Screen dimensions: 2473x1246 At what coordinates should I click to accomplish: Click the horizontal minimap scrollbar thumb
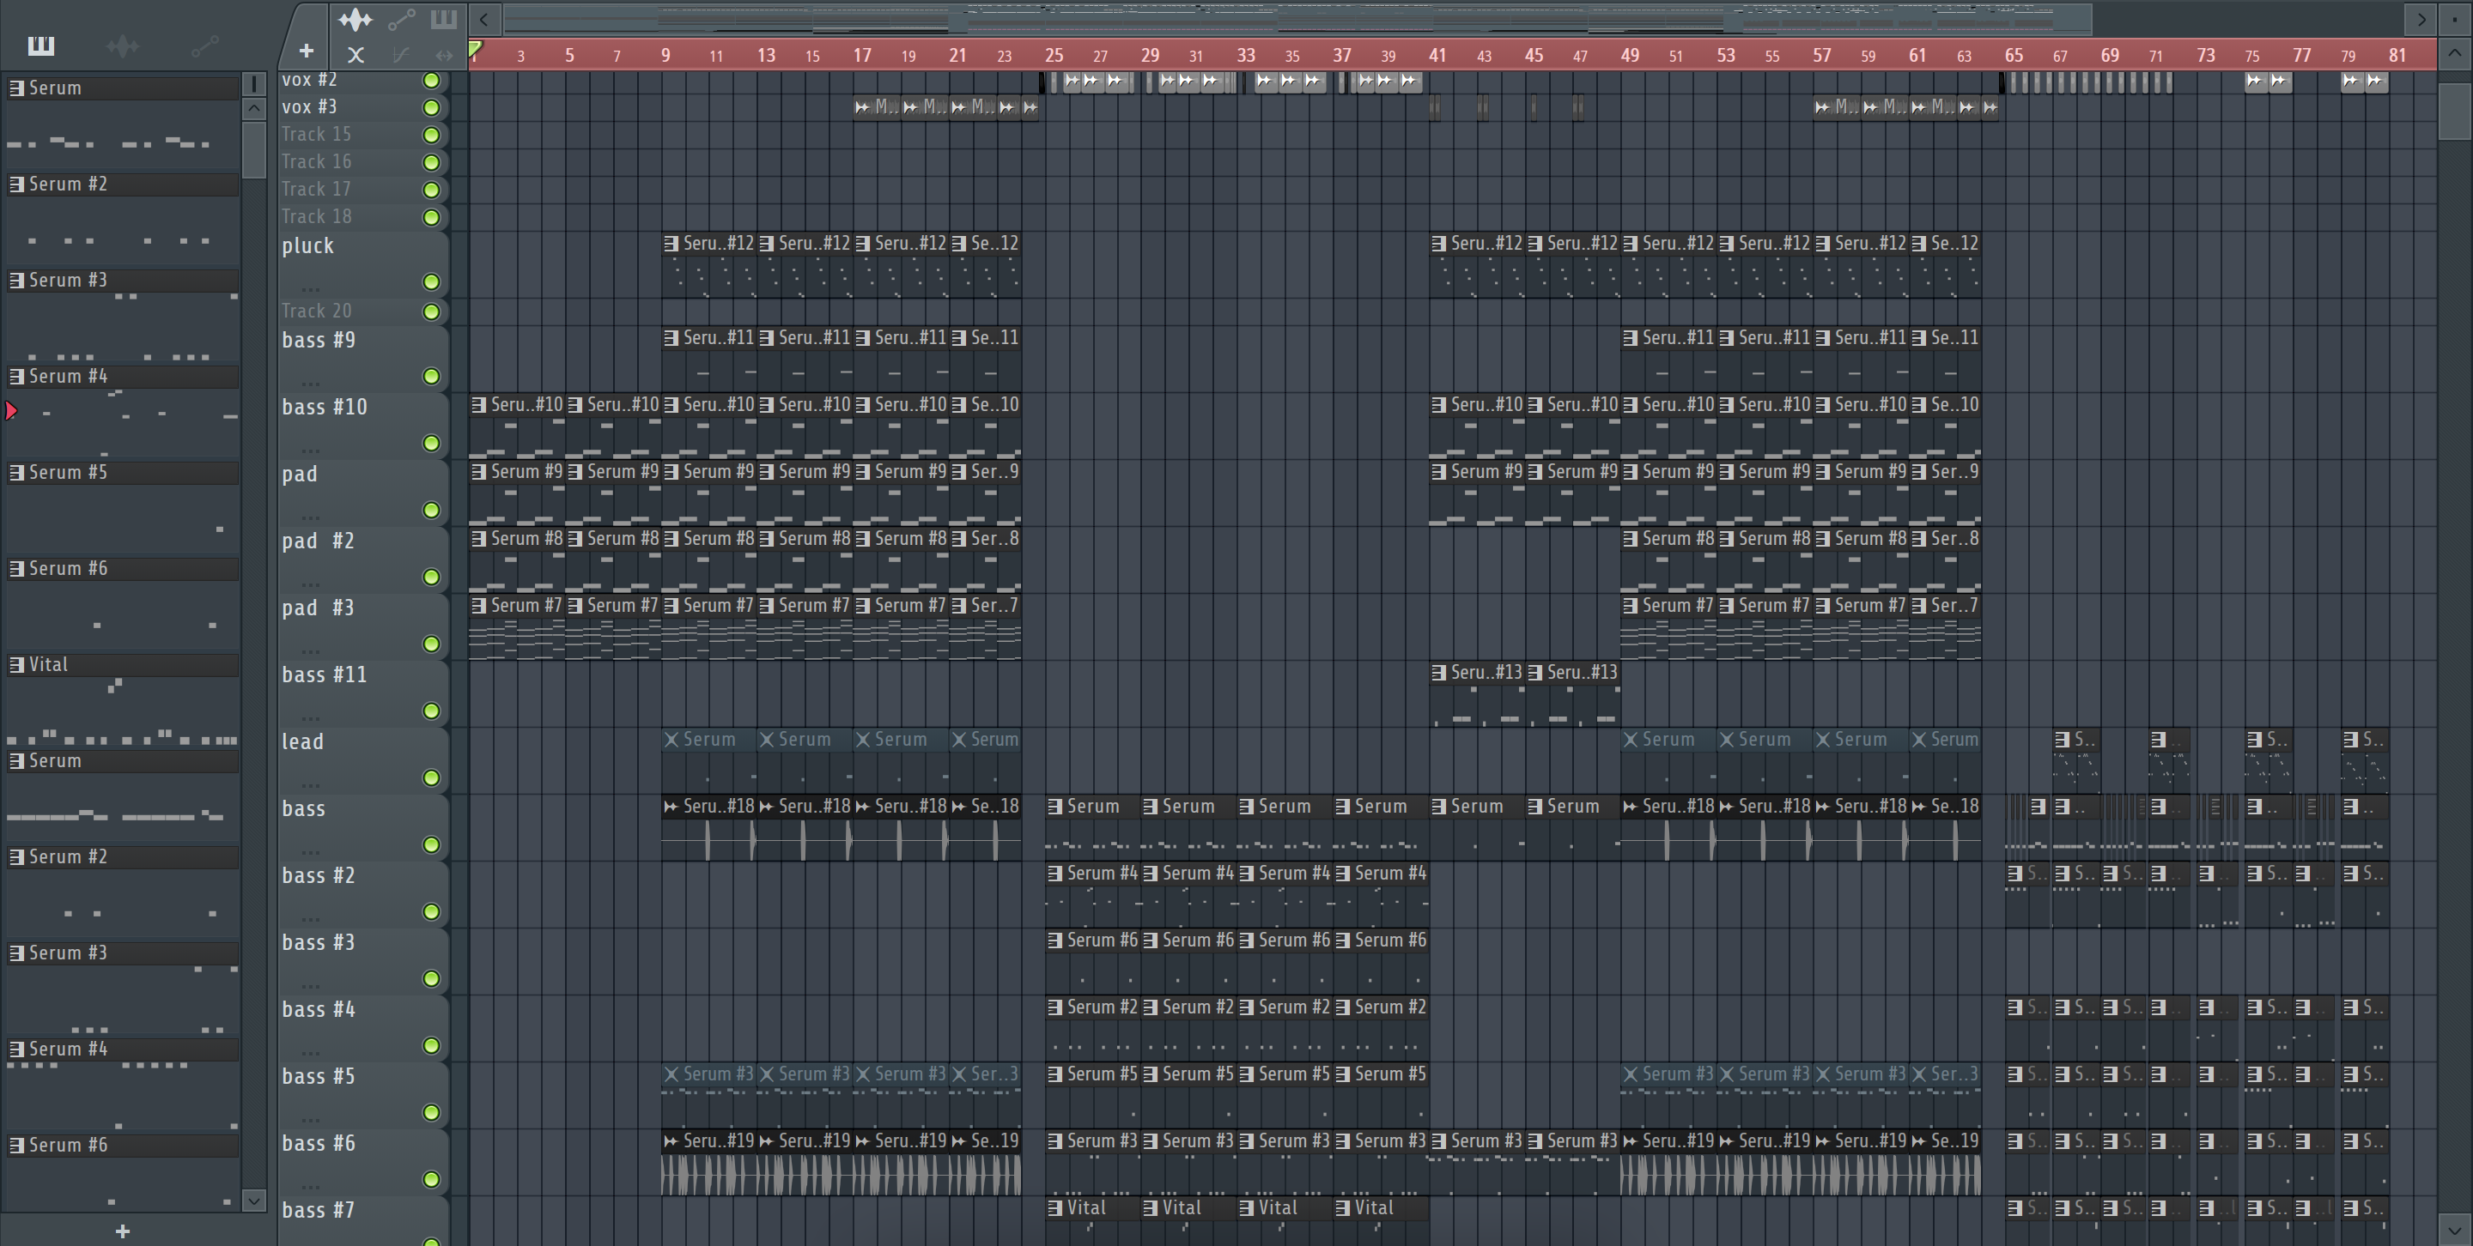(1298, 18)
